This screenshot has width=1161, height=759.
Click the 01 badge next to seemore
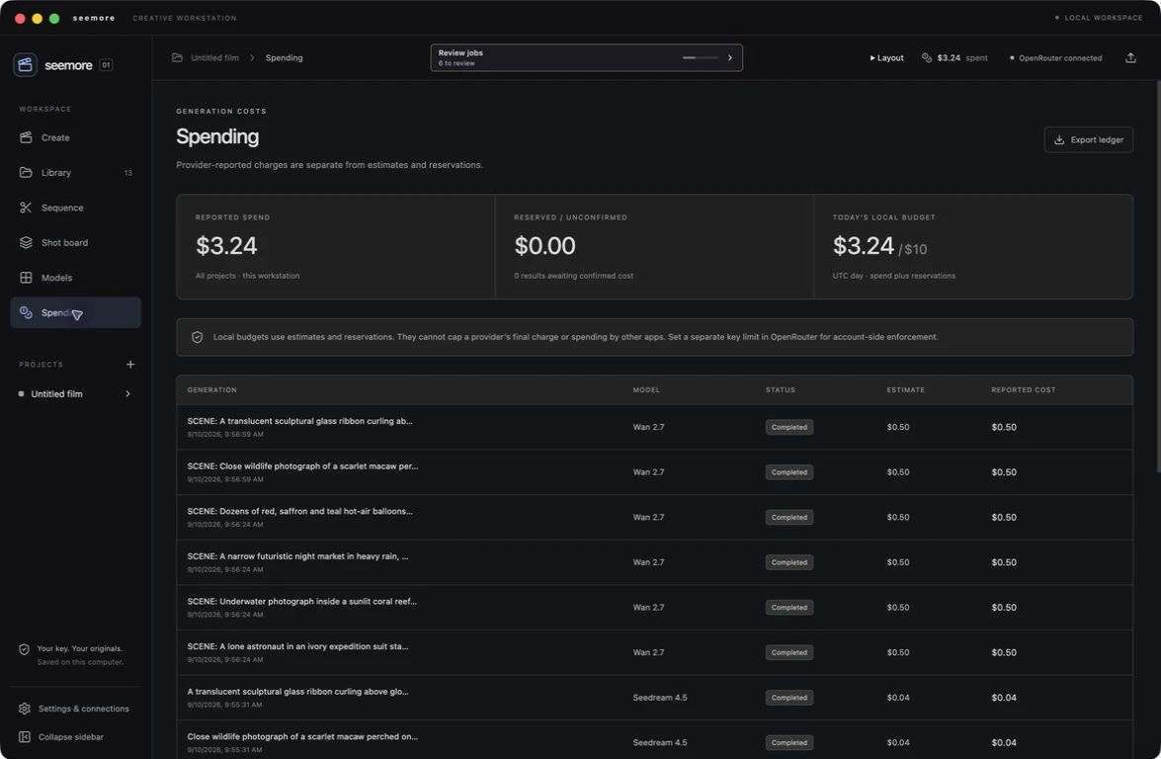click(106, 65)
